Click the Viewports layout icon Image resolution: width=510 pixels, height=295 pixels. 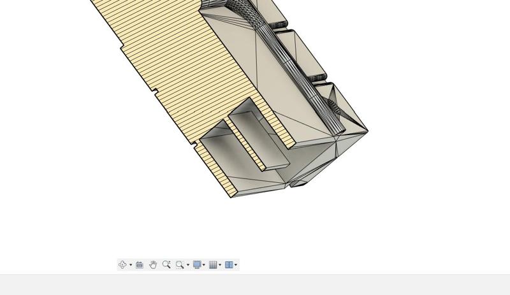point(229,265)
